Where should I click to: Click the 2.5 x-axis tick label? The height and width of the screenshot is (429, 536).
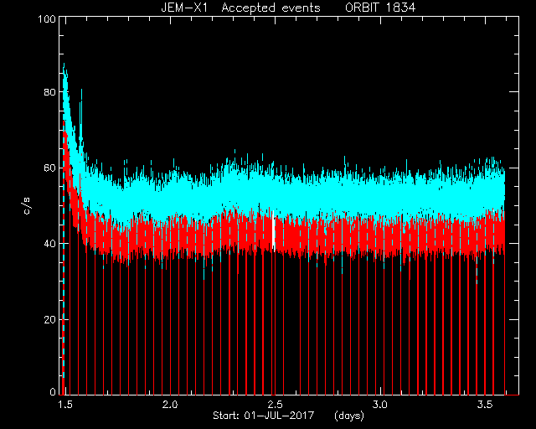[275, 405]
